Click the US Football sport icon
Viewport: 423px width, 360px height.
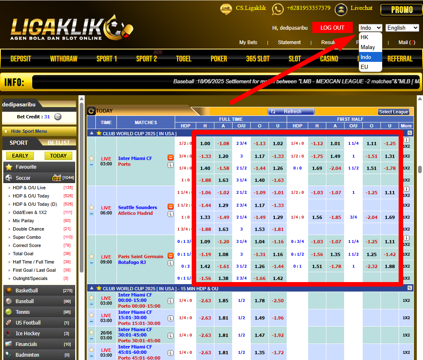tap(9, 322)
